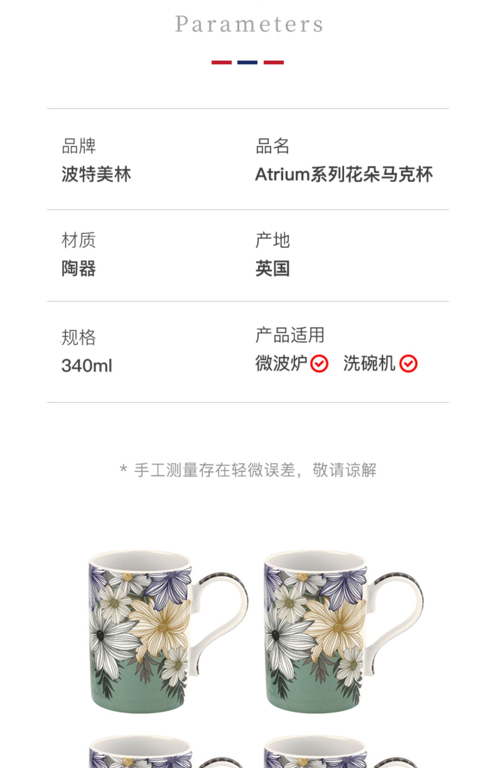Viewport: 496px width, 768px height.
Task: Click the 产品适用 label
Action: [290, 335]
